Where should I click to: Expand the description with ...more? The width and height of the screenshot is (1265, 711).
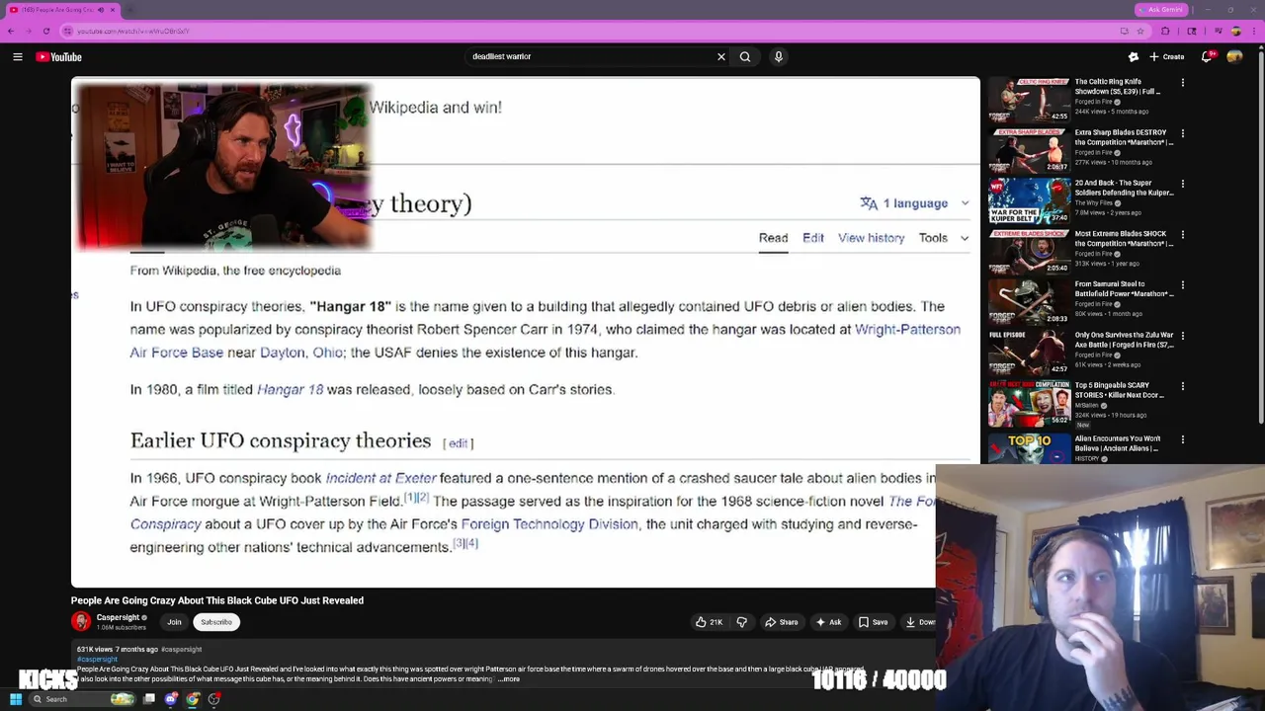(x=509, y=679)
